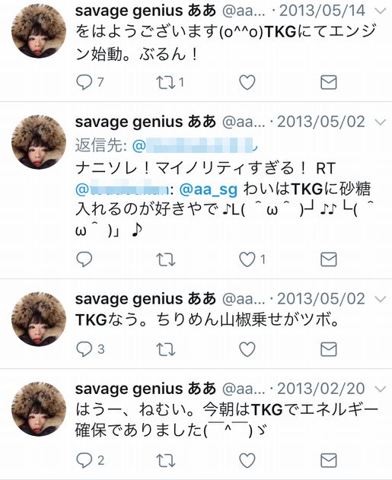Retweet the ナニソレ マイノリティ tweet
Screen dimensions: 392x480
coord(165,259)
